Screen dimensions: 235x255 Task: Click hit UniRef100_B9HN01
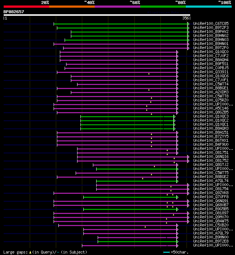coord(211,44)
